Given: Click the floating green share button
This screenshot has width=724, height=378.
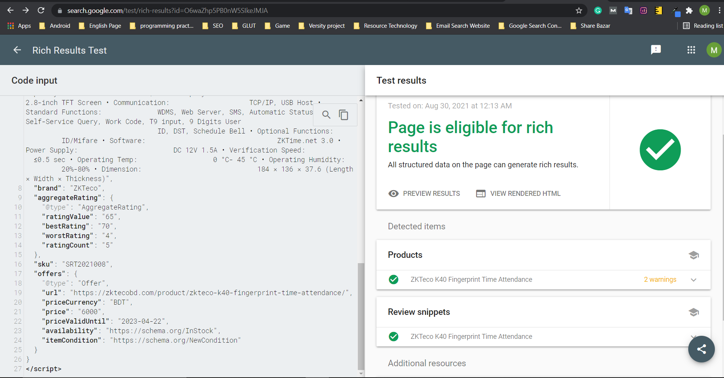Looking at the screenshot, I should pos(701,349).
